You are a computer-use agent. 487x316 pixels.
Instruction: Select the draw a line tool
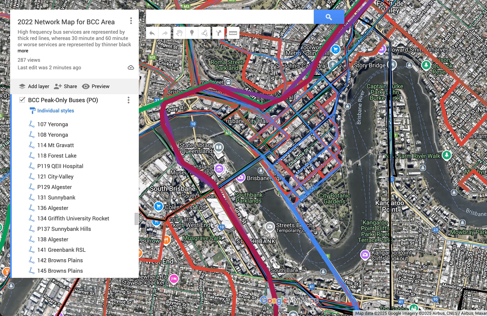(x=204, y=33)
